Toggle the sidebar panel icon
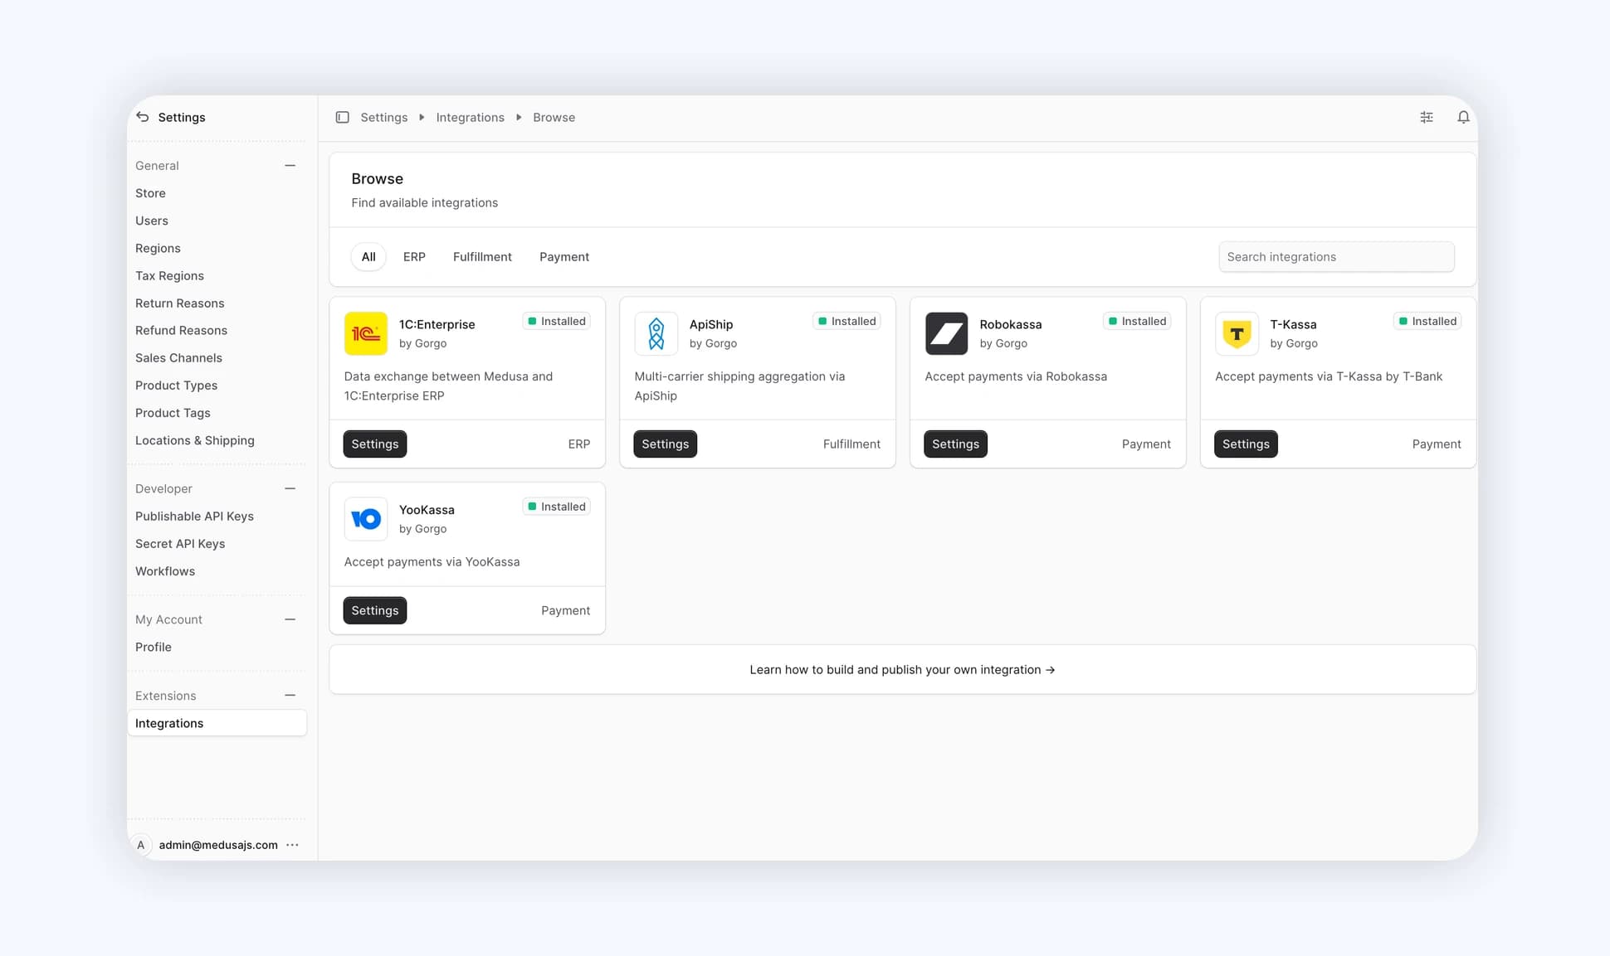Image resolution: width=1610 pixels, height=956 pixels. pos(342,117)
